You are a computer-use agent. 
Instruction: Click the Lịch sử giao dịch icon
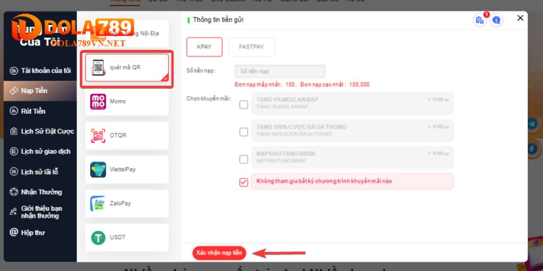click(x=14, y=151)
